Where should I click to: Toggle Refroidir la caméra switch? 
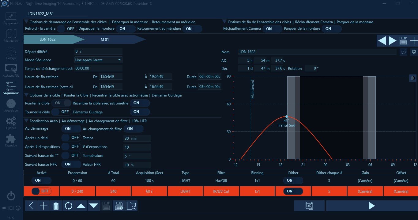pyautogui.click(x=67, y=29)
